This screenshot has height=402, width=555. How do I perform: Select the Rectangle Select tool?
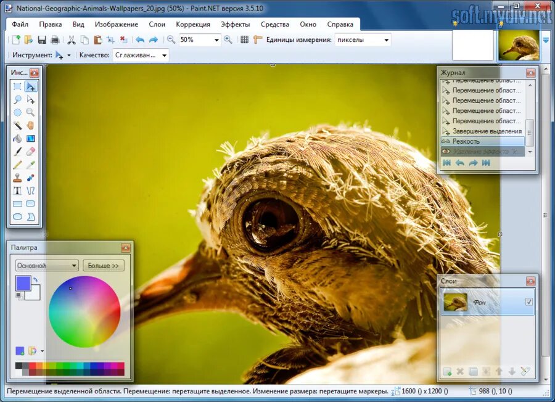pos(17,86)
